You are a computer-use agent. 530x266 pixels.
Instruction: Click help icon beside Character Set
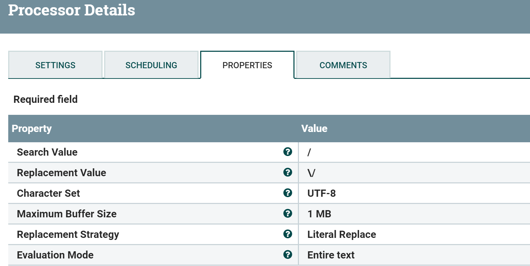288,193
